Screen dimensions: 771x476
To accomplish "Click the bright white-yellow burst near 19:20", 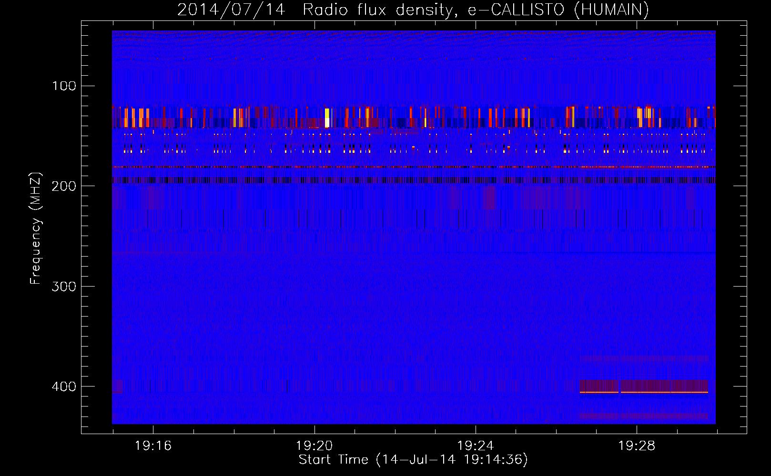I will tap(327, 118).
